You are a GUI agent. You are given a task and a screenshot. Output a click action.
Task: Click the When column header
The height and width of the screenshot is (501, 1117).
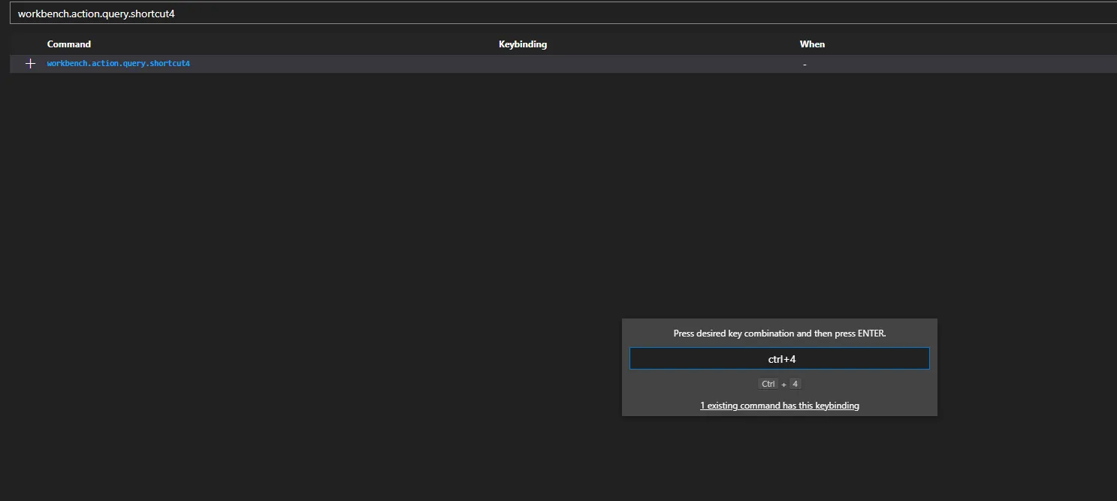812,44
